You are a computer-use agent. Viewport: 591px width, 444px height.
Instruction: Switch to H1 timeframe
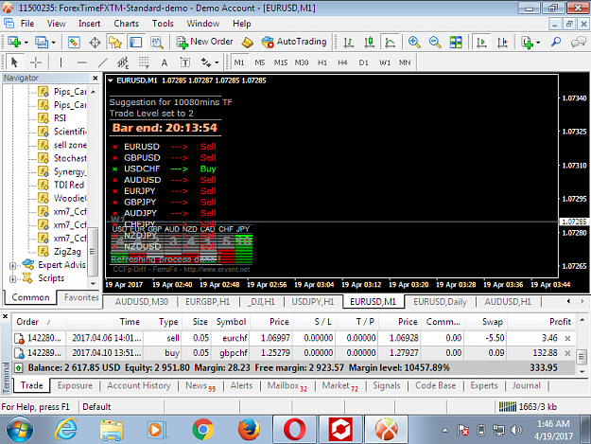[322, 62]
